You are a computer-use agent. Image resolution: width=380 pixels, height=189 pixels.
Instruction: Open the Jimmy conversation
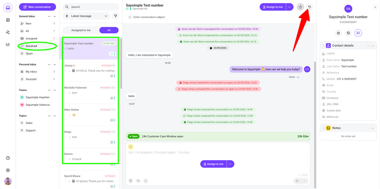(x=90, y=70)
